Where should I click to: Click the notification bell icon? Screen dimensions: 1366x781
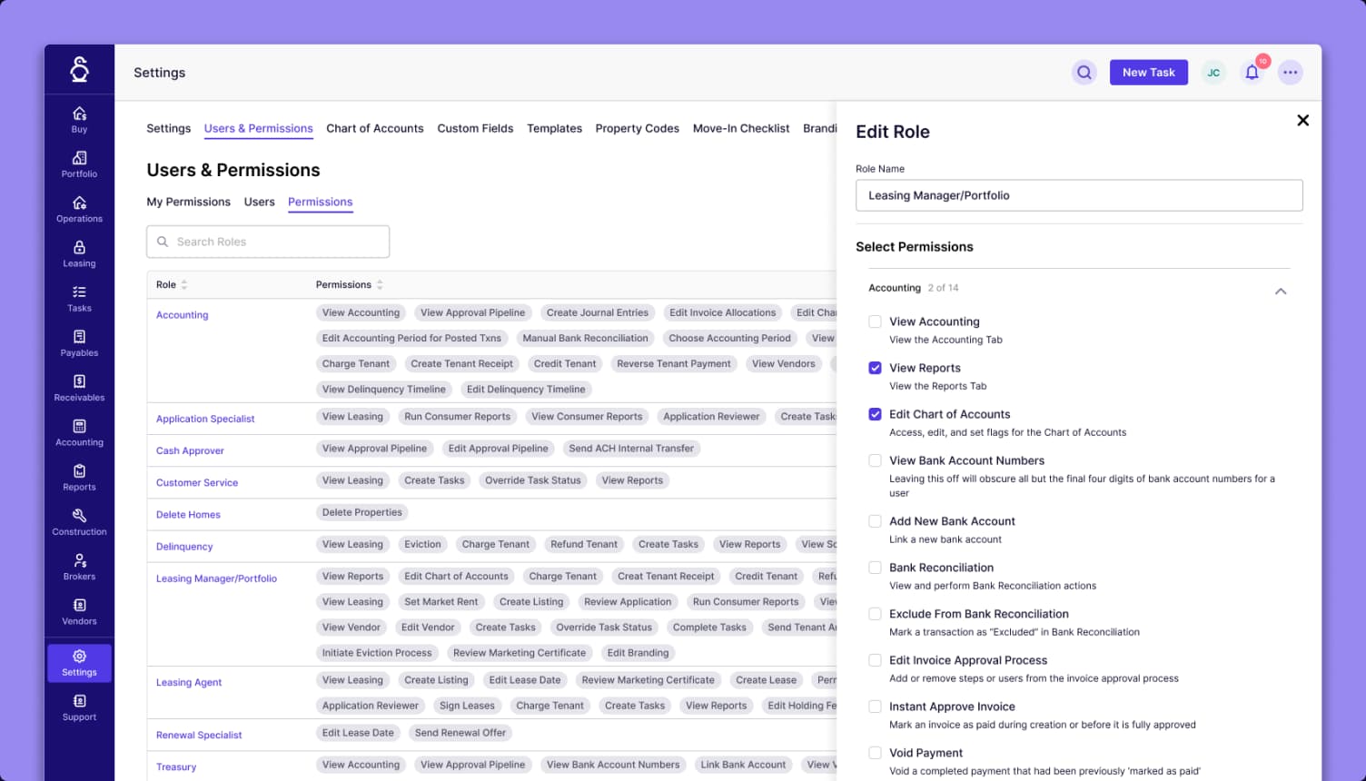tap(1252, 71)
